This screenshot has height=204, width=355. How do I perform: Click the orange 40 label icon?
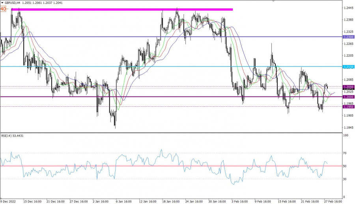pos(3,8)
